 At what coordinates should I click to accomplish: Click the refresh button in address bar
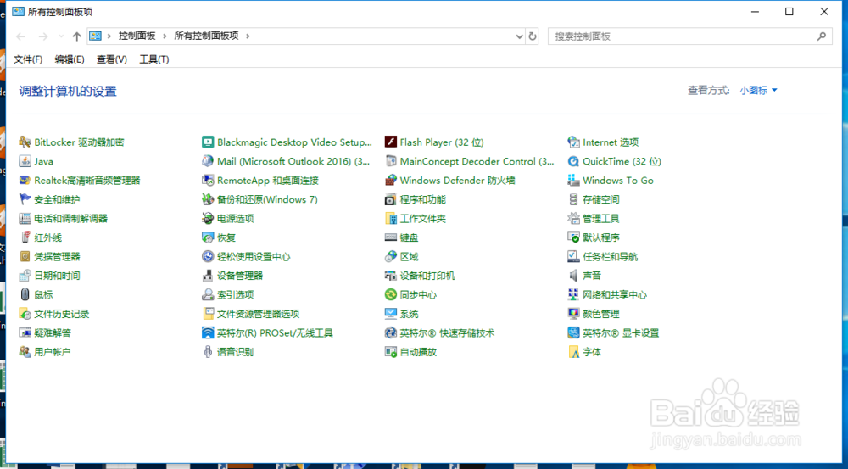tap(533, 36)
